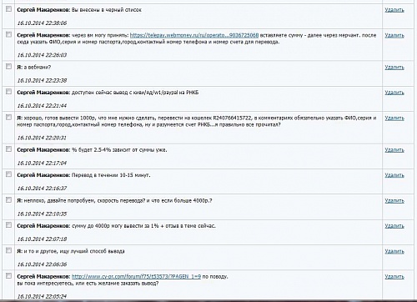Delete the 22:23:38 message
This screenshot has height=302, width=417.
point(394,68)
